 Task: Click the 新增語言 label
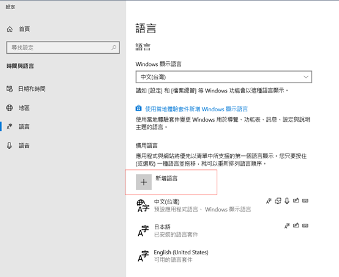[166, 179]
